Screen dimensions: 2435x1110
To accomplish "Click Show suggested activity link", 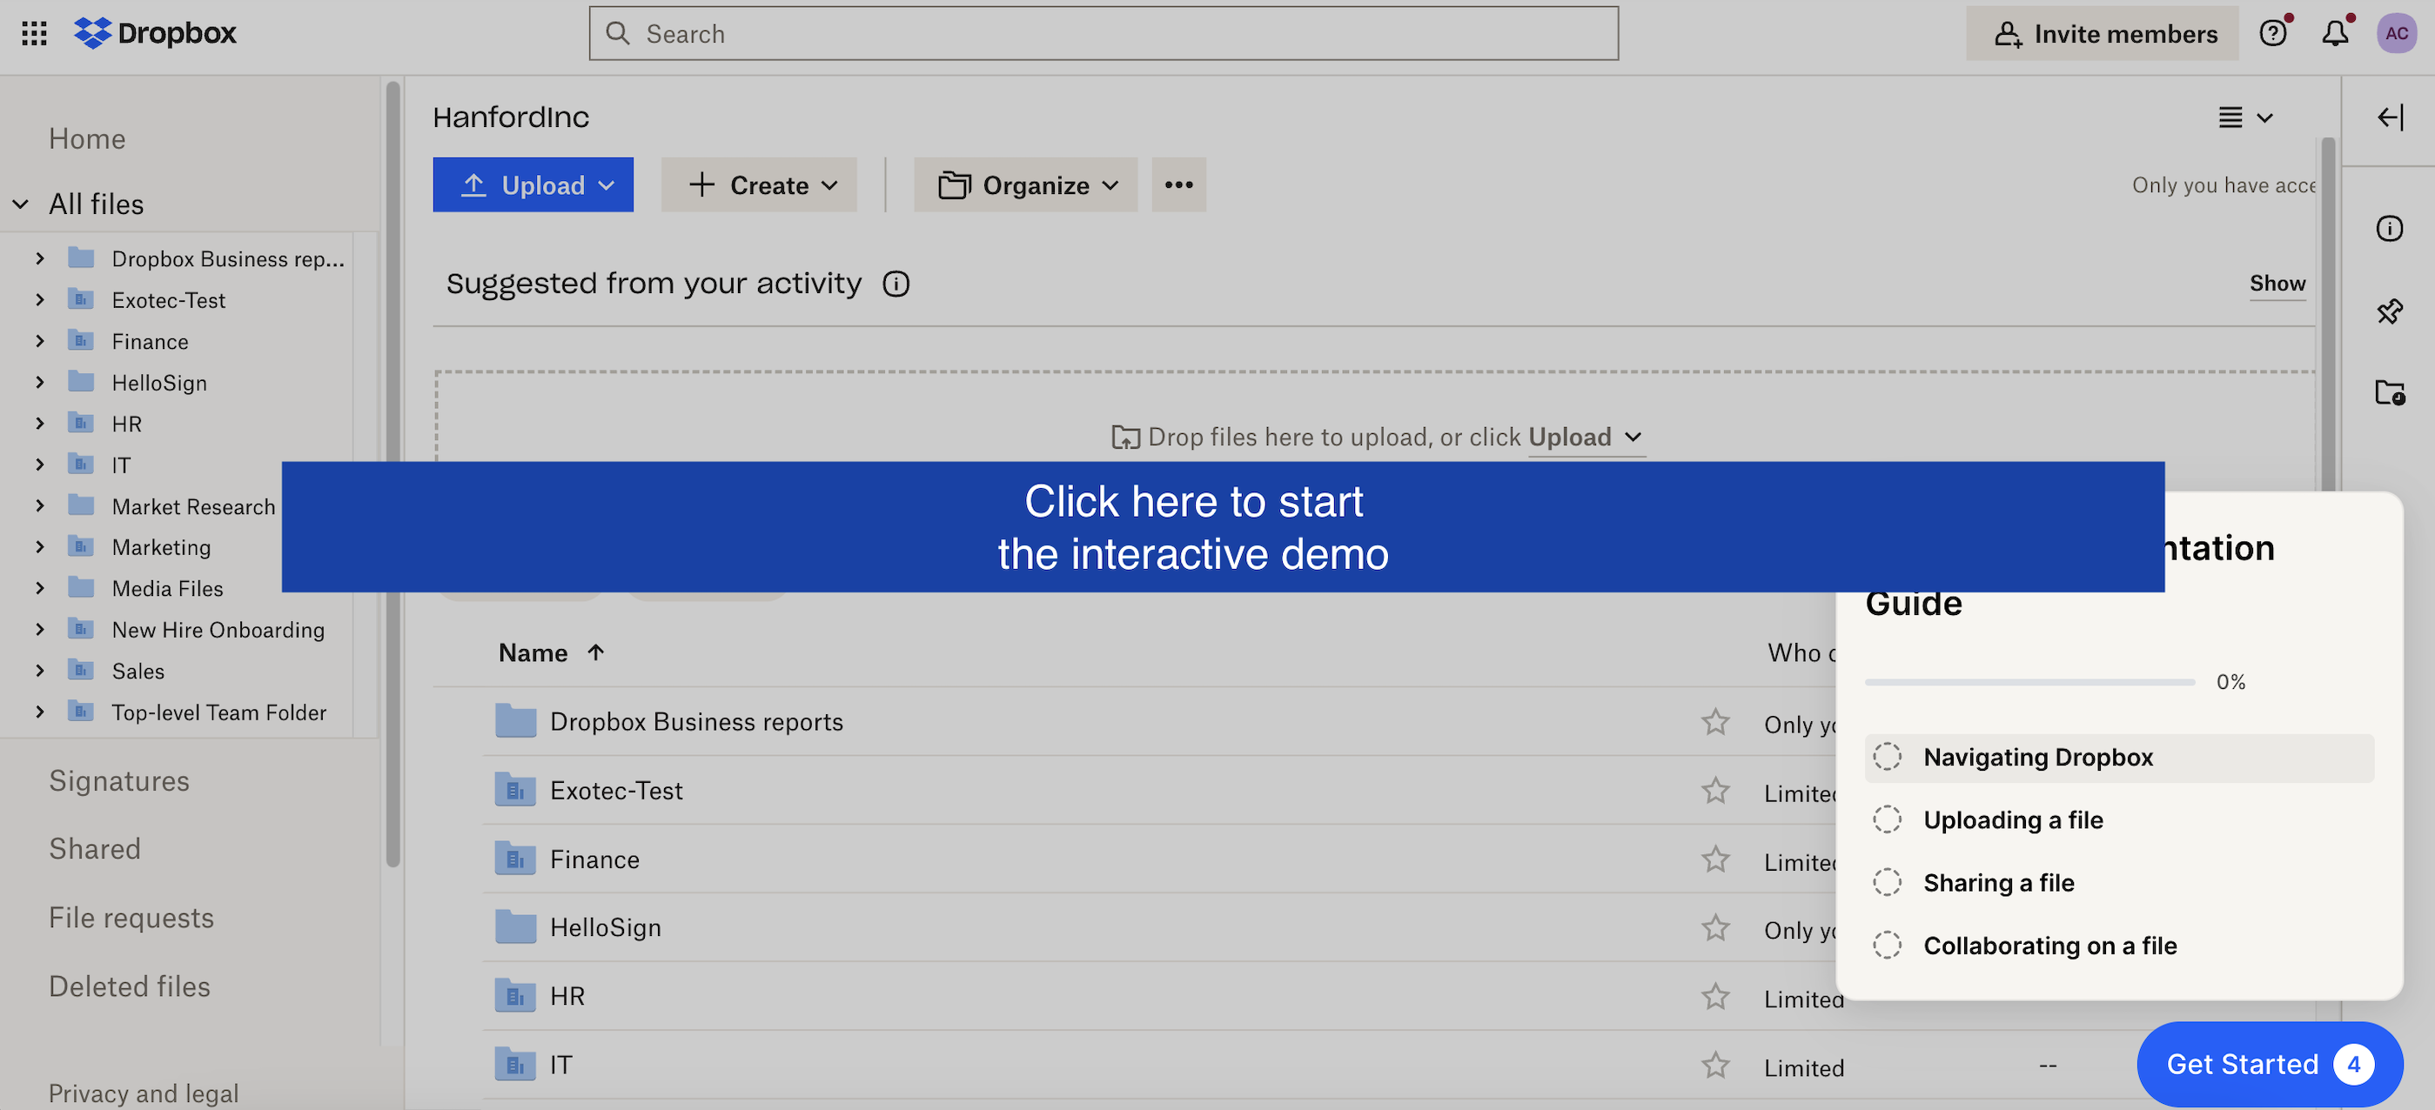I will pyautogui.click(x=2277, y=284).
